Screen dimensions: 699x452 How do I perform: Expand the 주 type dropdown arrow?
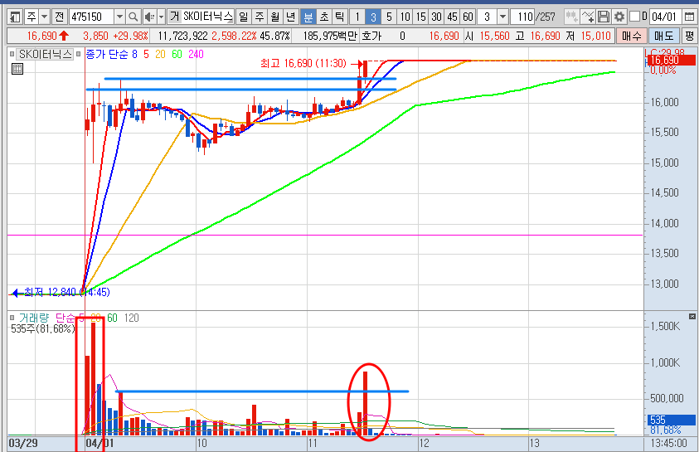tap(44, 17)
